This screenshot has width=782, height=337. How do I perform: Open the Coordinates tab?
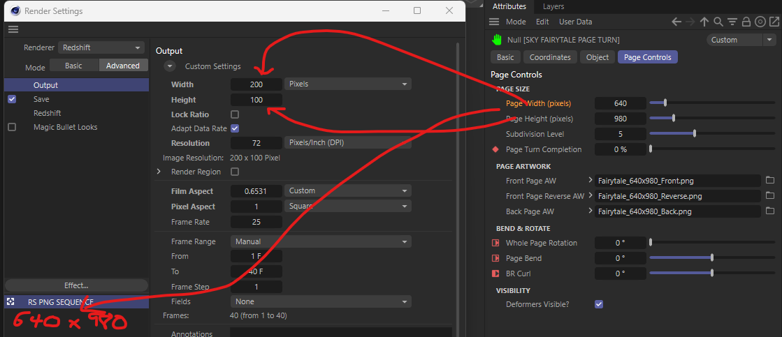coord(550,57)
